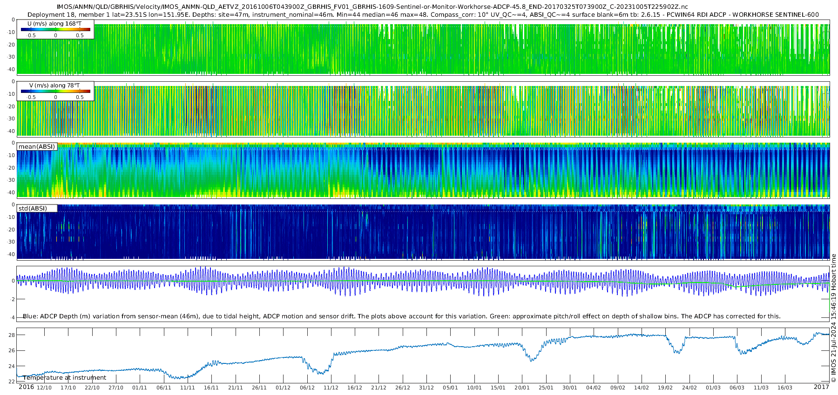Click the '17/10' date tick
Viewport: 838px width, 395px height.
[x=68, y=388]
